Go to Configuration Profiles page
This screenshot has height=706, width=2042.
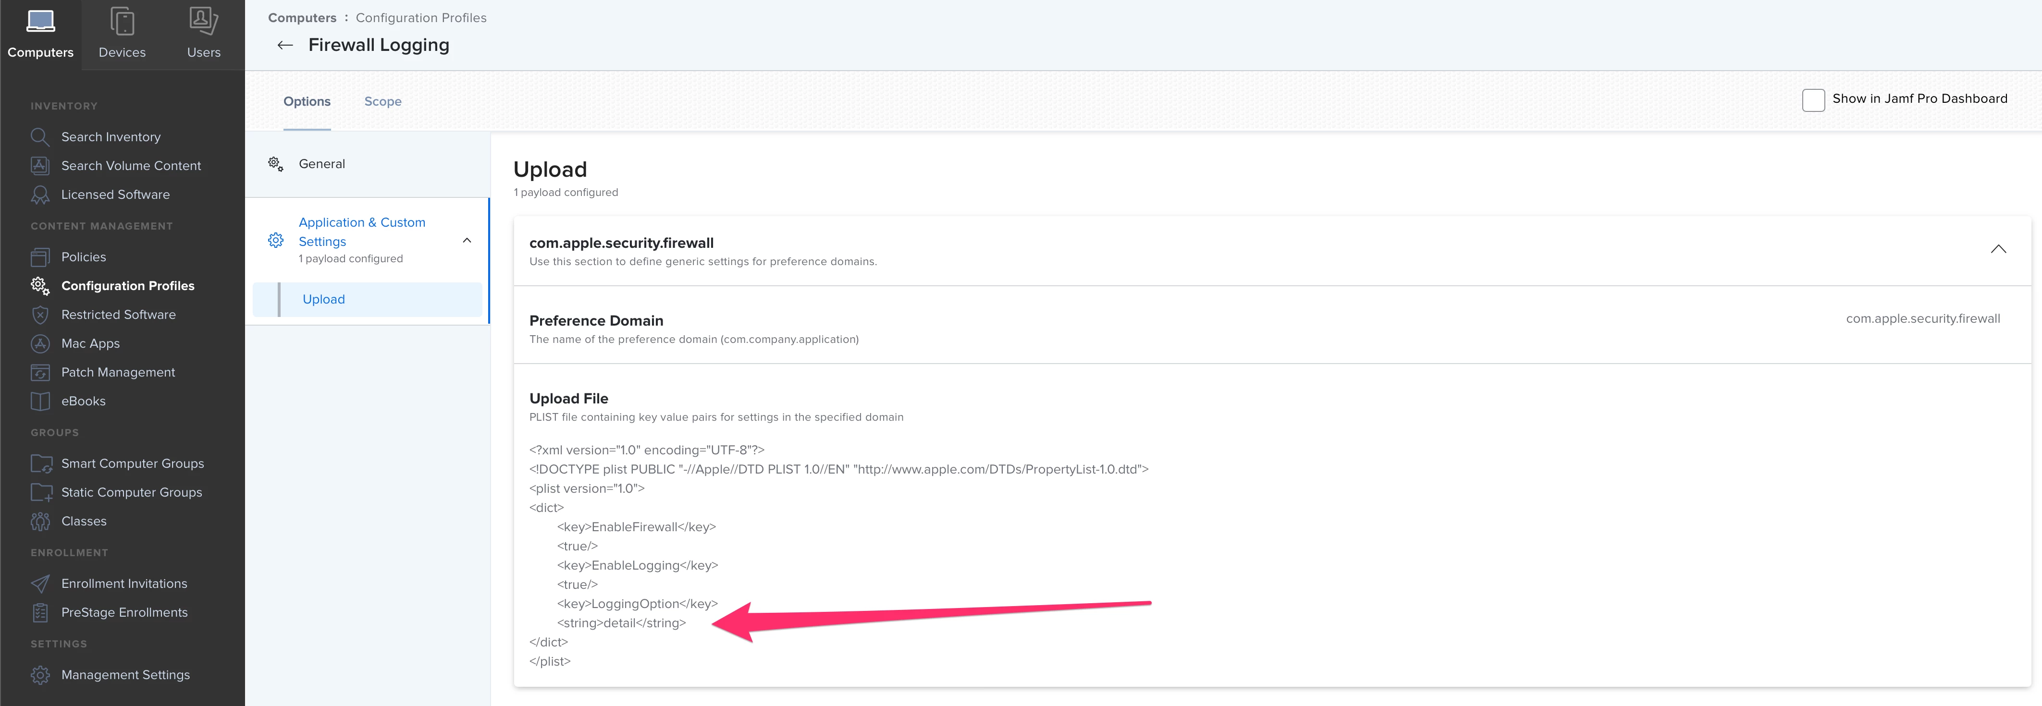[128, 286]
